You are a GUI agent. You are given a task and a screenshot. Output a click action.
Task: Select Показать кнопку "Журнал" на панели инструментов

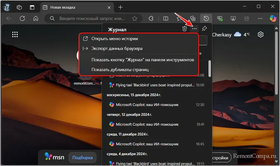(139, 60)
